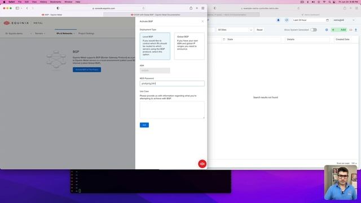Click the green Add button in right window
This screenshot has width=361, height=203.
tap(339, 30)
